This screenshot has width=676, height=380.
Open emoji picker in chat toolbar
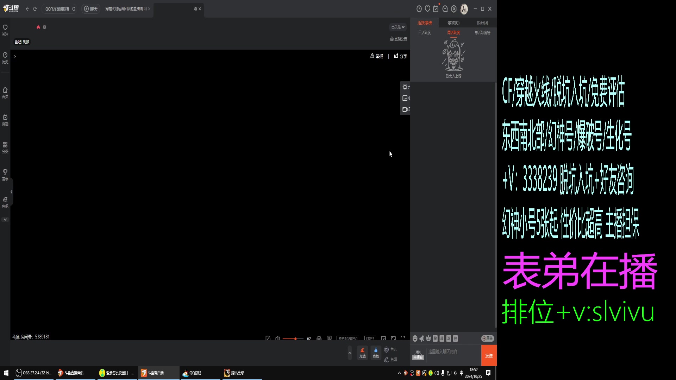click(415, 338)
